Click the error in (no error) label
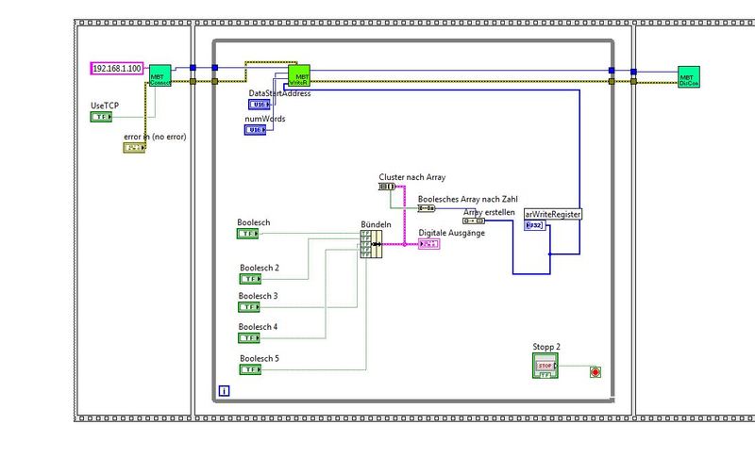The image size is (755, 474). 155,137
